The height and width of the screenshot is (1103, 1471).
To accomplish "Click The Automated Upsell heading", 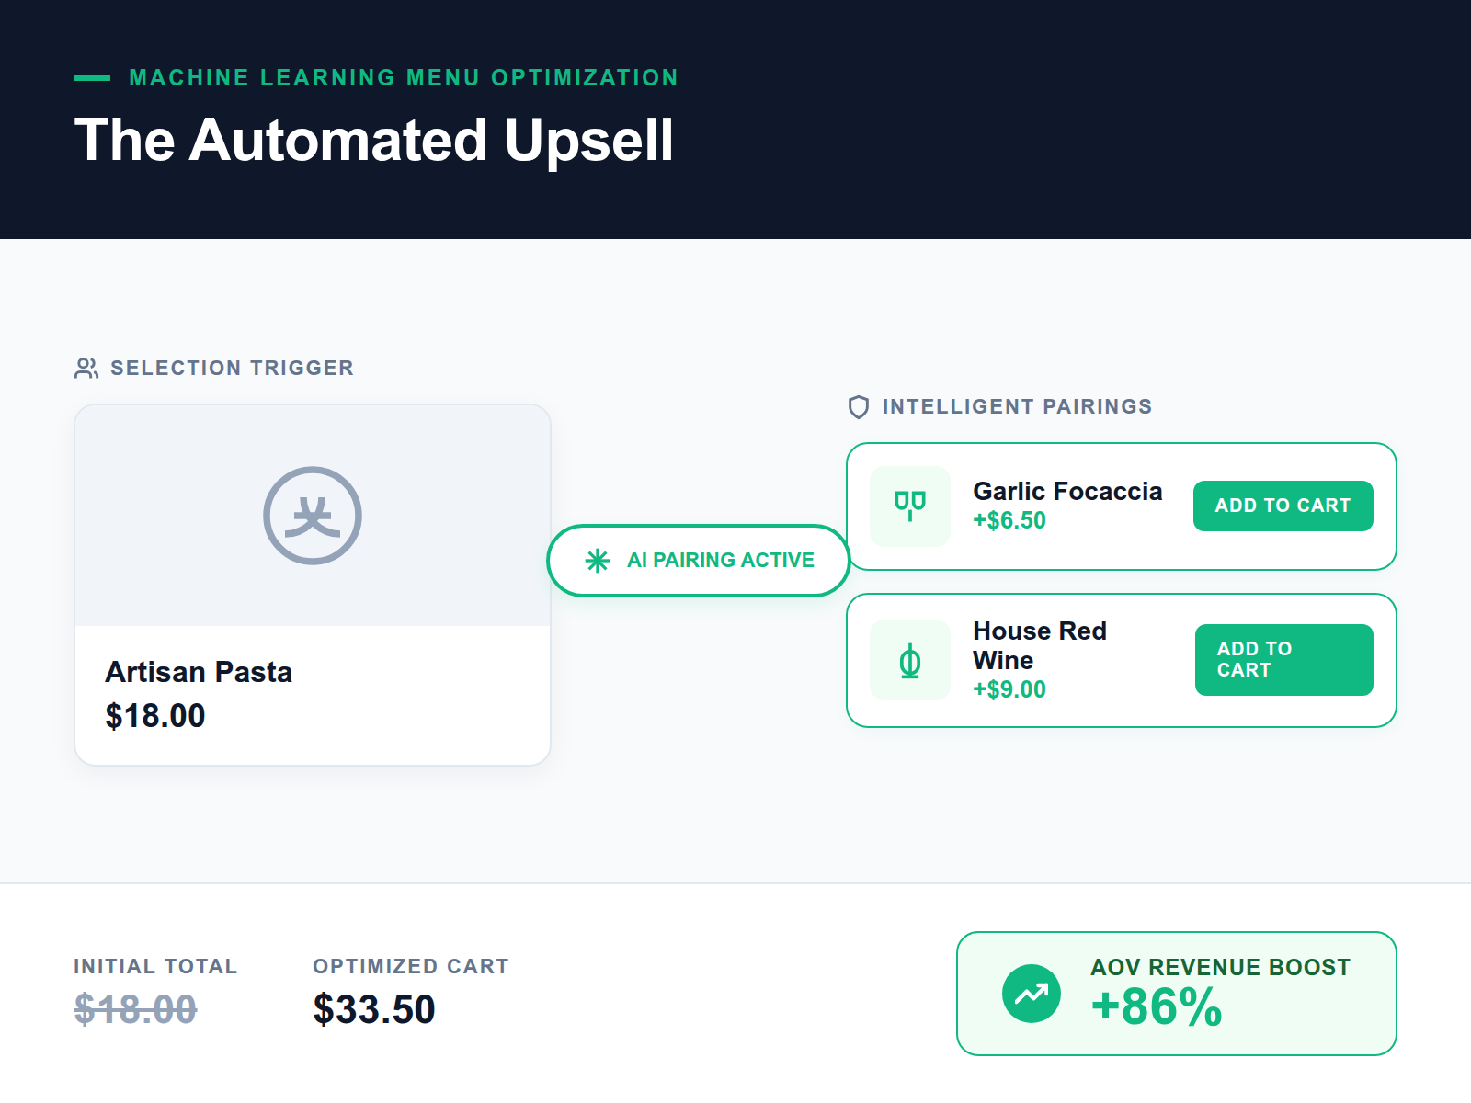I will click(x=374, y=141).
